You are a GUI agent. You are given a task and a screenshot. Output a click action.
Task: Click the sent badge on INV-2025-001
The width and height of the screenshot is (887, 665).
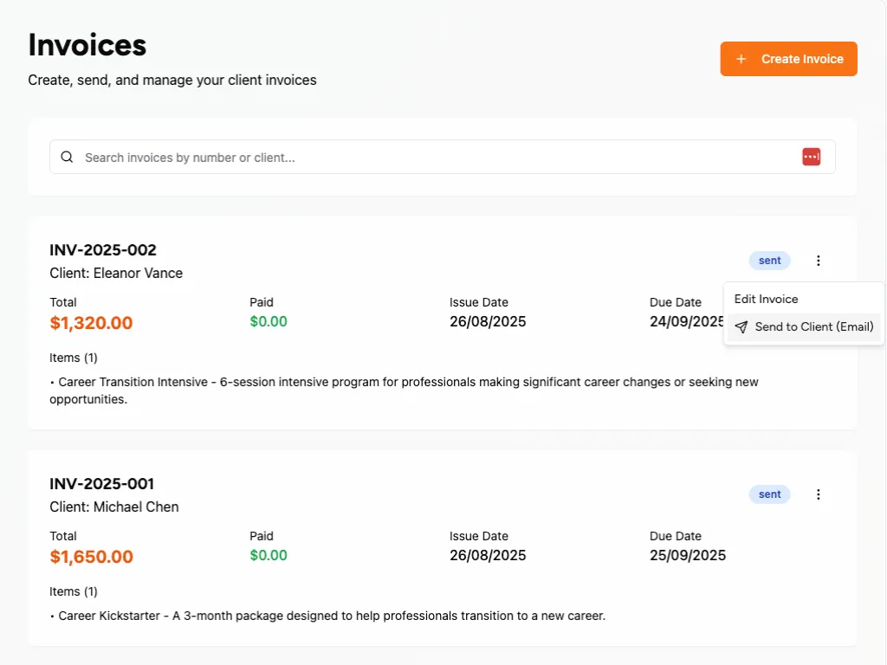769,494
